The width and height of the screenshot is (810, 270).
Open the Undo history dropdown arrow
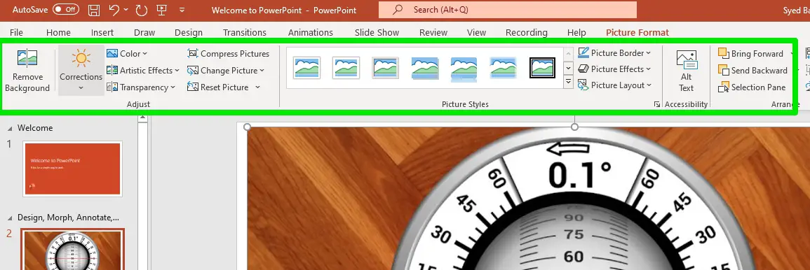pos(126,10)
